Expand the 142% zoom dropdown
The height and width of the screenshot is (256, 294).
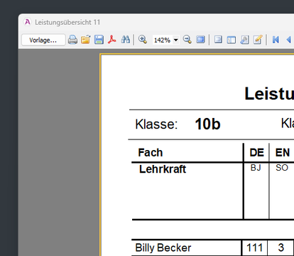point(176,40)
